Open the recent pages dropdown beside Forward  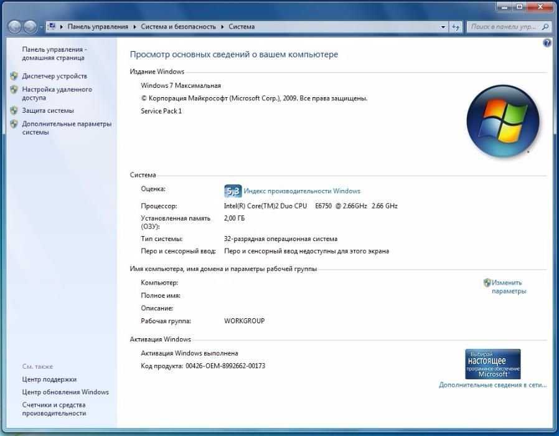tap(40, 27)
